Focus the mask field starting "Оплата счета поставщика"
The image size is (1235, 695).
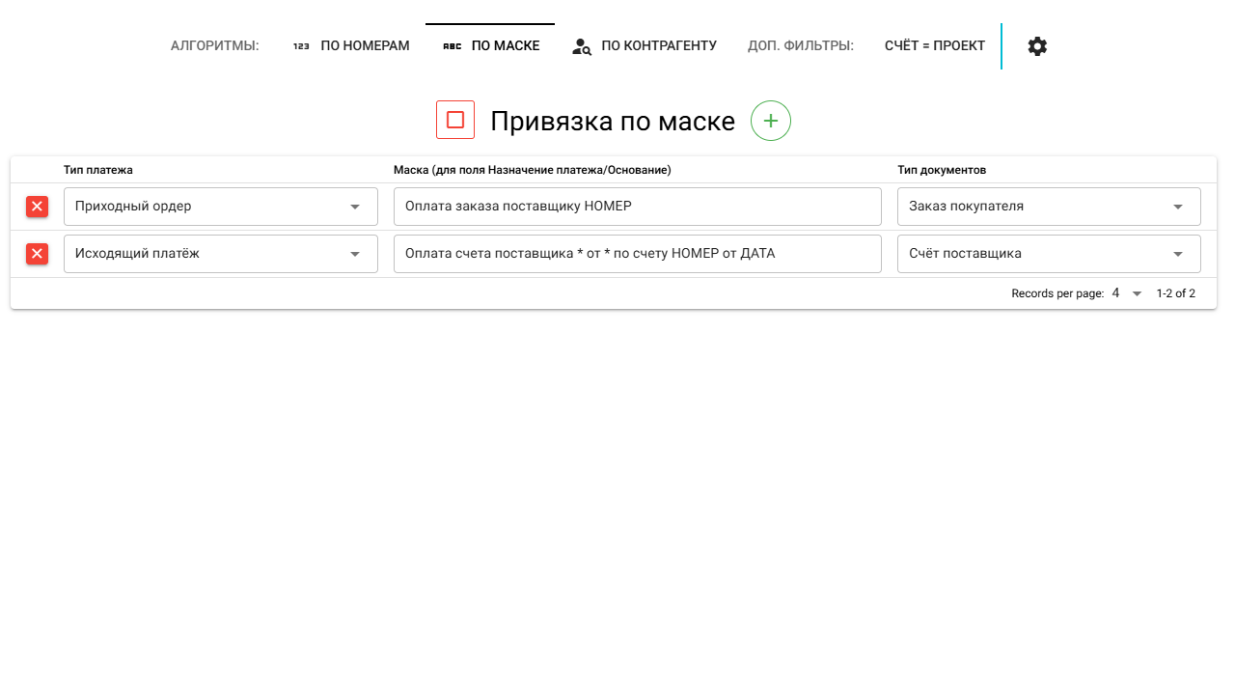[637, 254]
